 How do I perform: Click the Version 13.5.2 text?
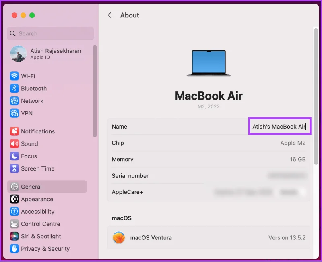tap(287, 238)
